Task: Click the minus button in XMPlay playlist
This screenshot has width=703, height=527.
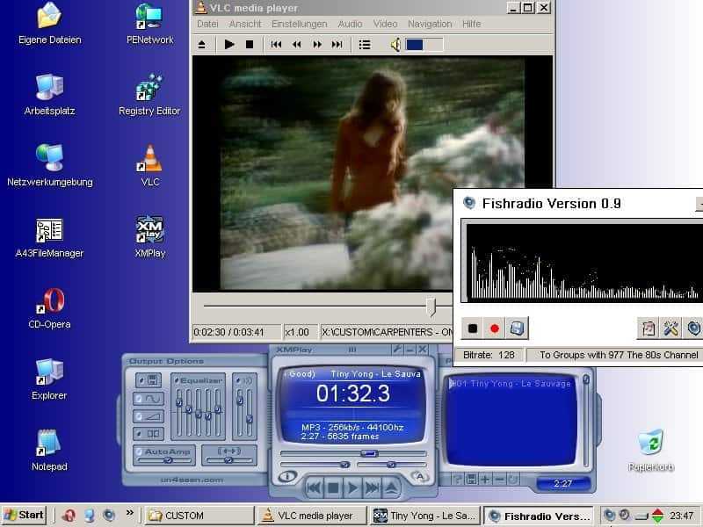Action: pyautogui.click(x=499, y=480)
